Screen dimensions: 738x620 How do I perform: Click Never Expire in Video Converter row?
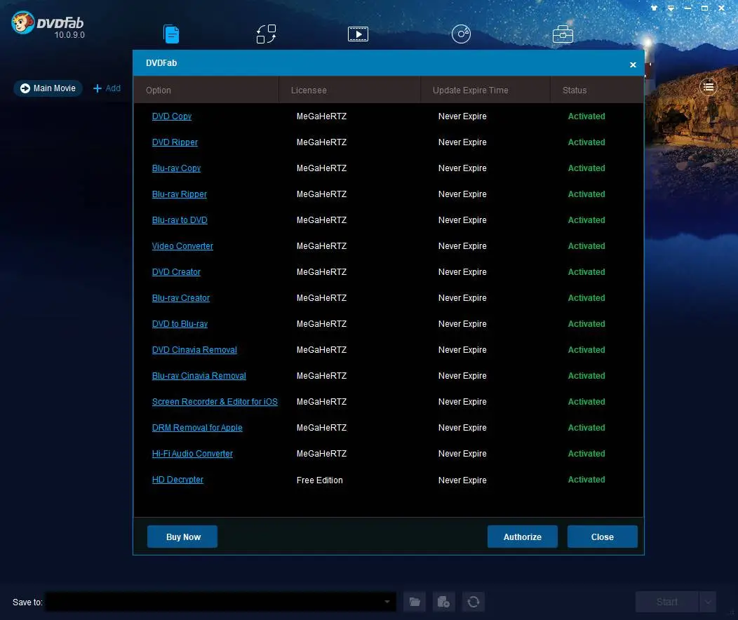pyautogui.click(x=462, y=245)
